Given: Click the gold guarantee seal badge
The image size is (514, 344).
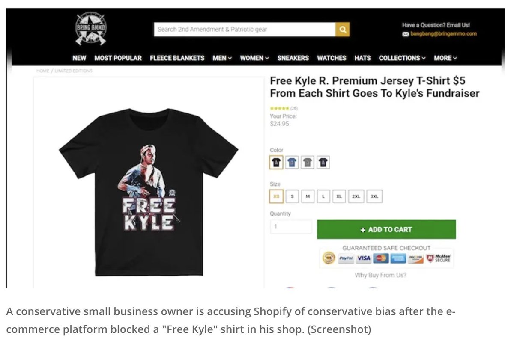Looking at the screenshot, I should point(329,259).
